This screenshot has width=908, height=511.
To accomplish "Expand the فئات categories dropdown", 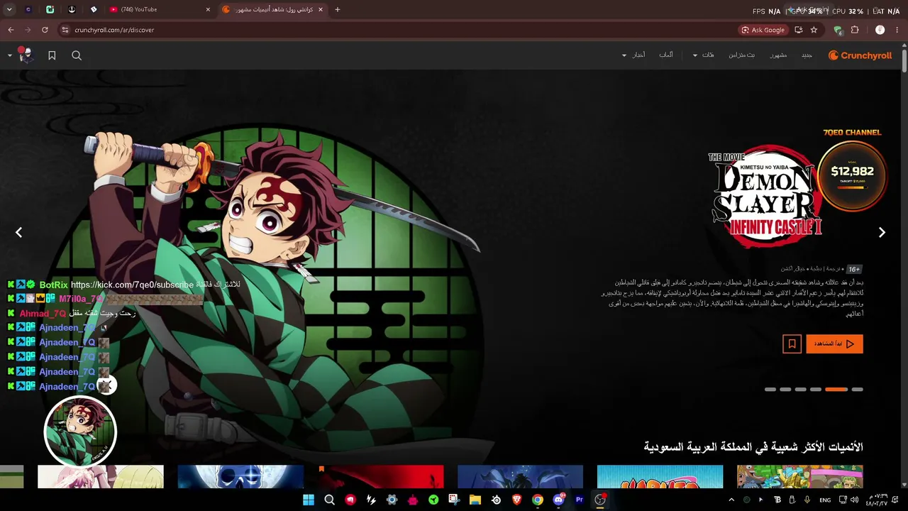I will tap(704, 55).
